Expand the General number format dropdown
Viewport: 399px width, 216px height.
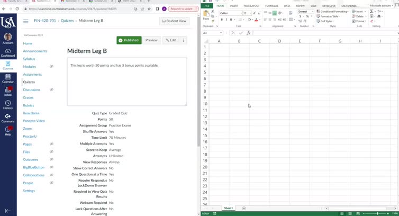(305, 11)
